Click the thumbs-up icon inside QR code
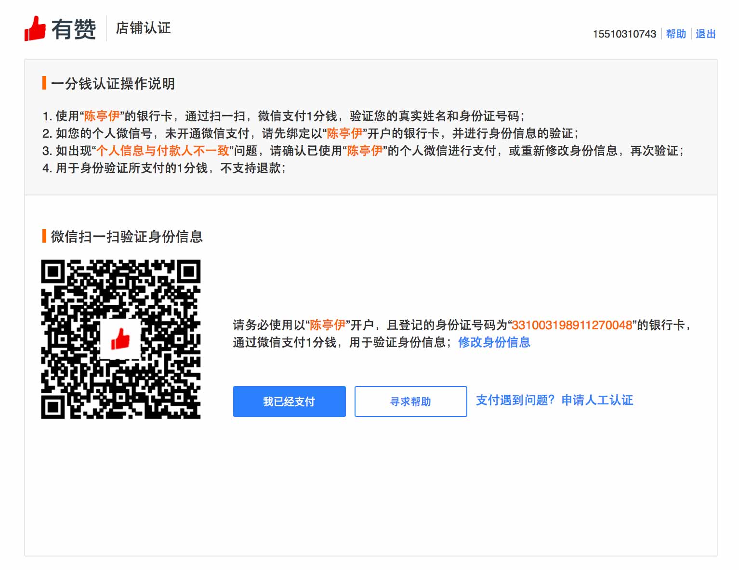 (120, 339)
